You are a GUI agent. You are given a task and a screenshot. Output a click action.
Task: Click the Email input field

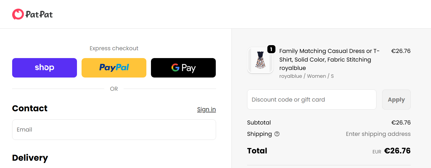[x=114, y=130]
